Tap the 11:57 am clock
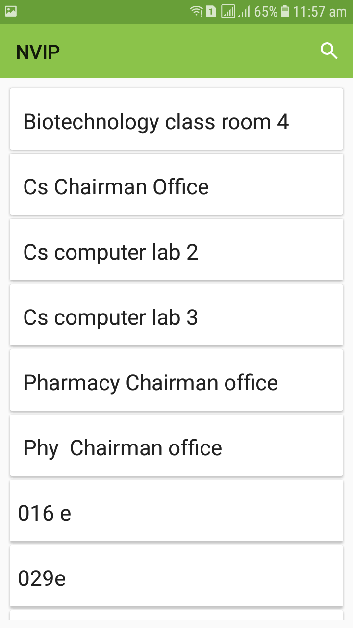The width and height of the screenshot is (353, 628). (320, 11)
